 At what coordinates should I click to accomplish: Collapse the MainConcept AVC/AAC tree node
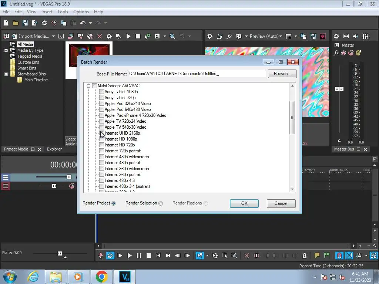click(x=89, y=86)
